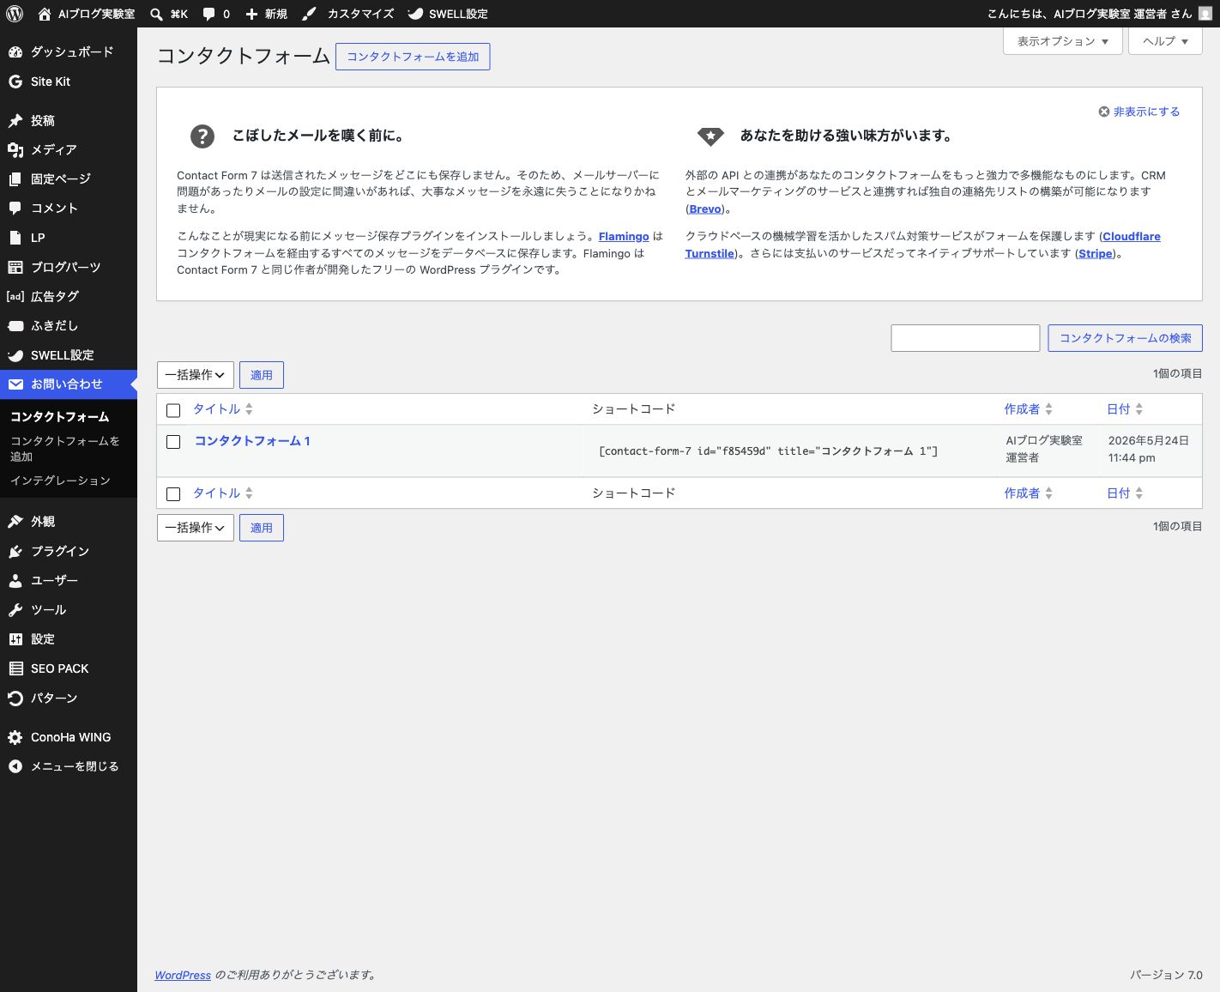Viewport: 1220px width, 992px height.
Task: Open the SEO PACK menu
Action: click(69, 668)
